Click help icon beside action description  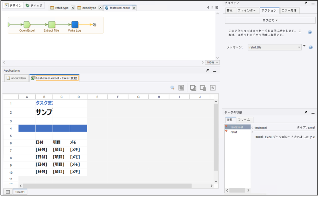[310, 32]
